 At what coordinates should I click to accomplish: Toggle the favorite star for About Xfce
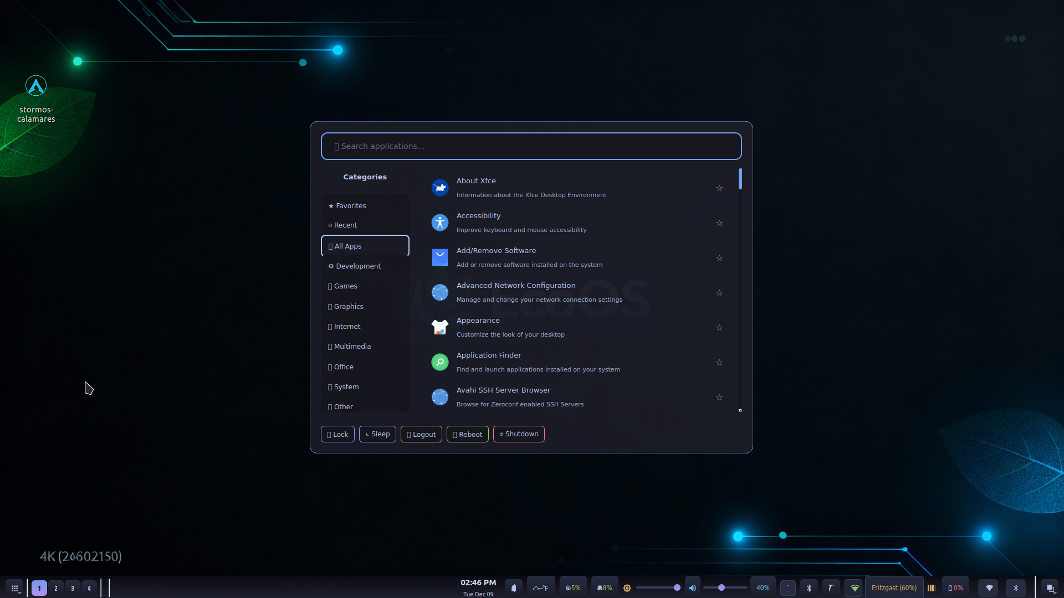click(x=719, y=188)
